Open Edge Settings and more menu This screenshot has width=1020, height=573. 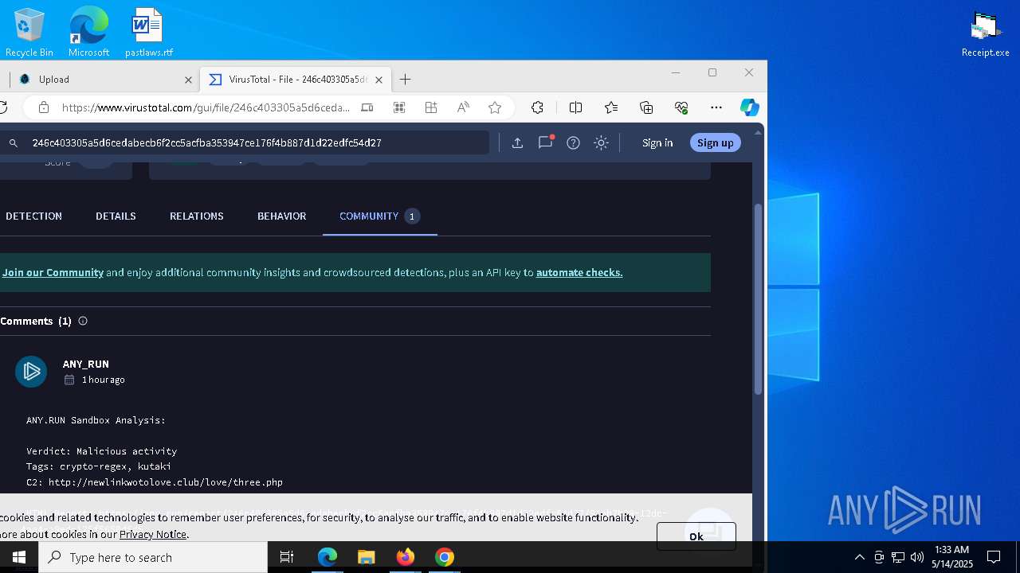tap(716, 107)
